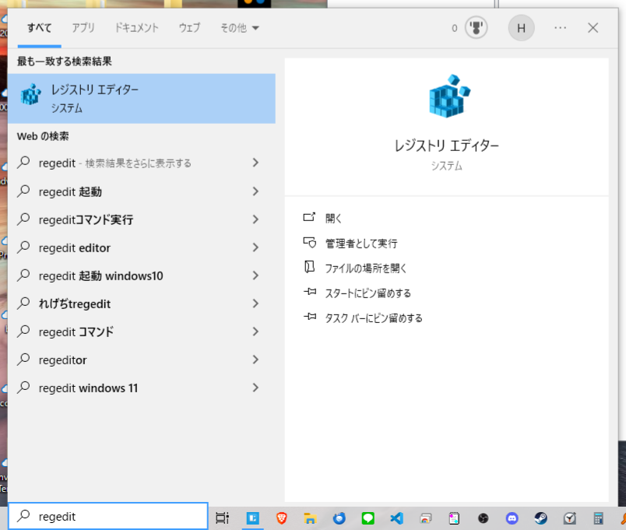Switch to the ドキュメント tab
626x530 pixels.
pyautogui.click(x=136, y=28)
